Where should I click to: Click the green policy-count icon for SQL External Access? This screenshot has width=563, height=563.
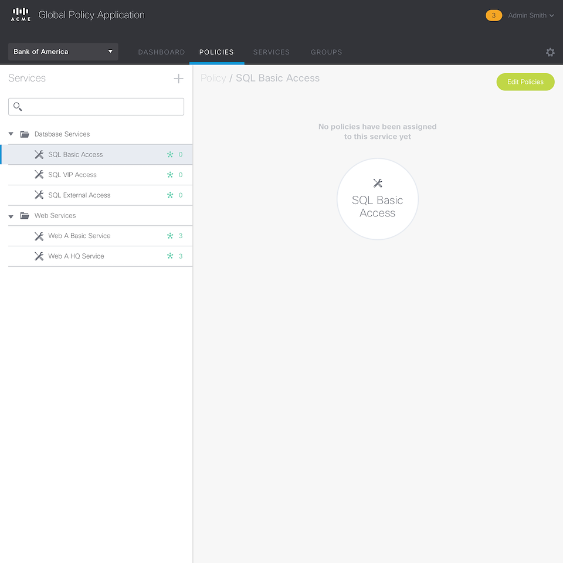coord(170,195)
